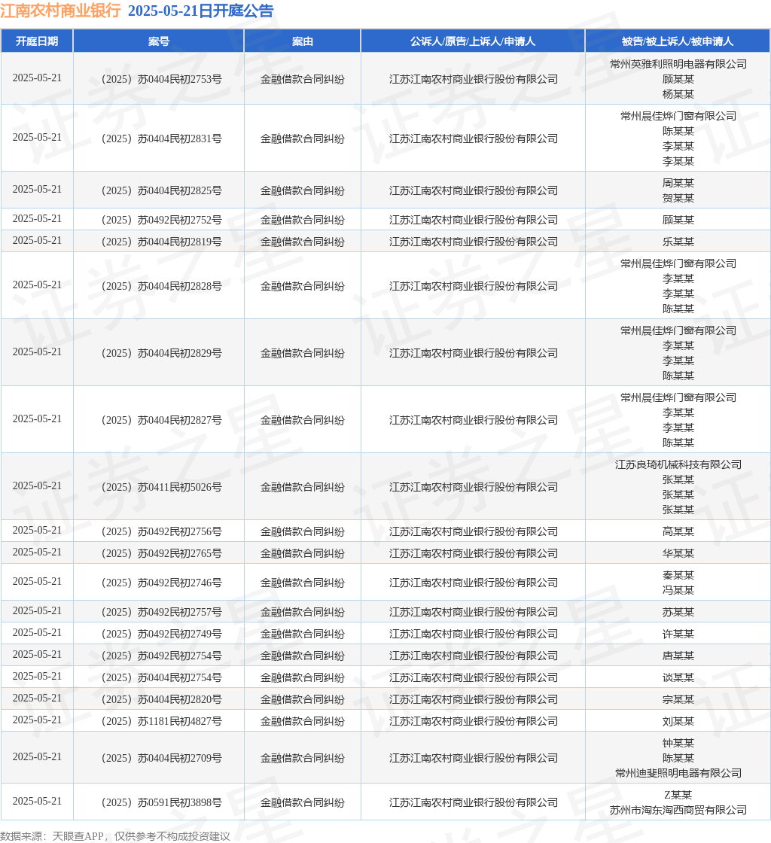
Task: Click defendant 刘某某
Action: coord(678,722)
